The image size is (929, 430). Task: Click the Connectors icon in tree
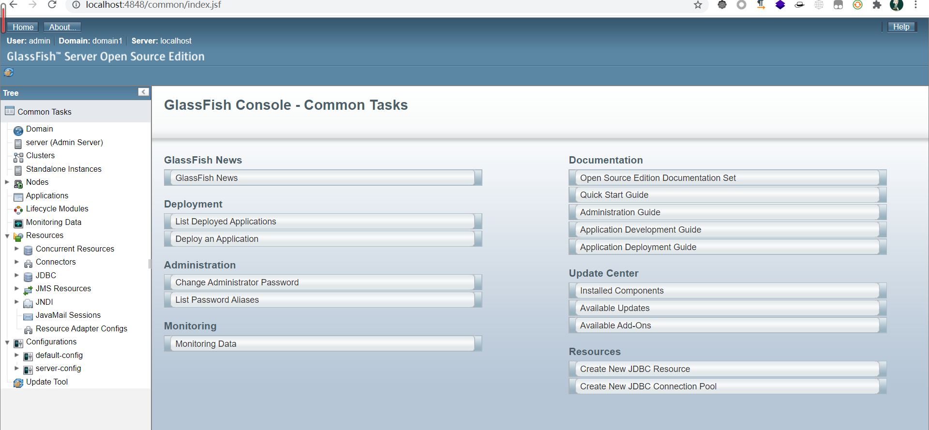(x=28, y=264)
